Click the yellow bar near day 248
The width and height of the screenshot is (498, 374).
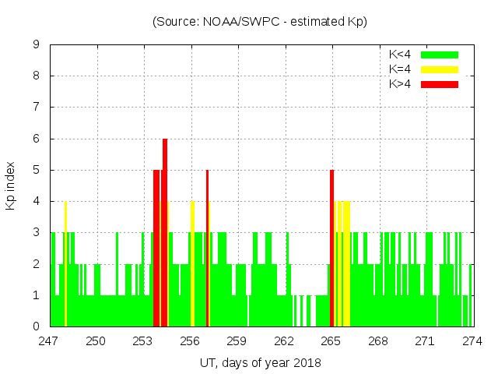pos(65,265)
